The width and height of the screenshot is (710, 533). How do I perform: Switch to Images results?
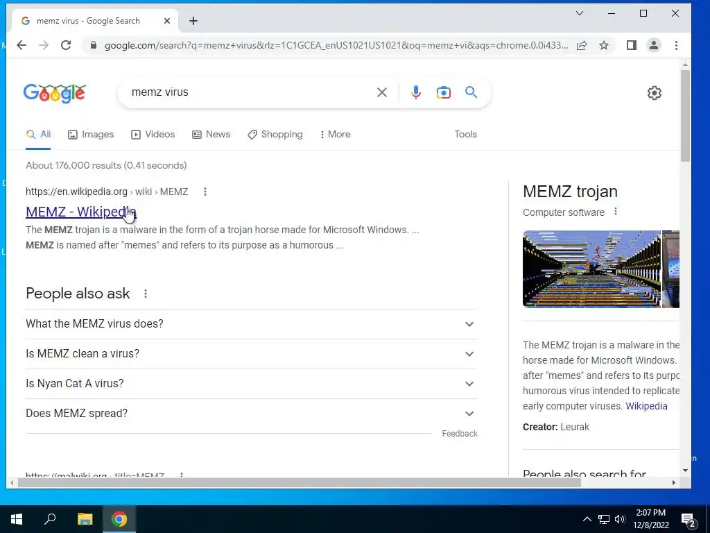tap(91, 134)
